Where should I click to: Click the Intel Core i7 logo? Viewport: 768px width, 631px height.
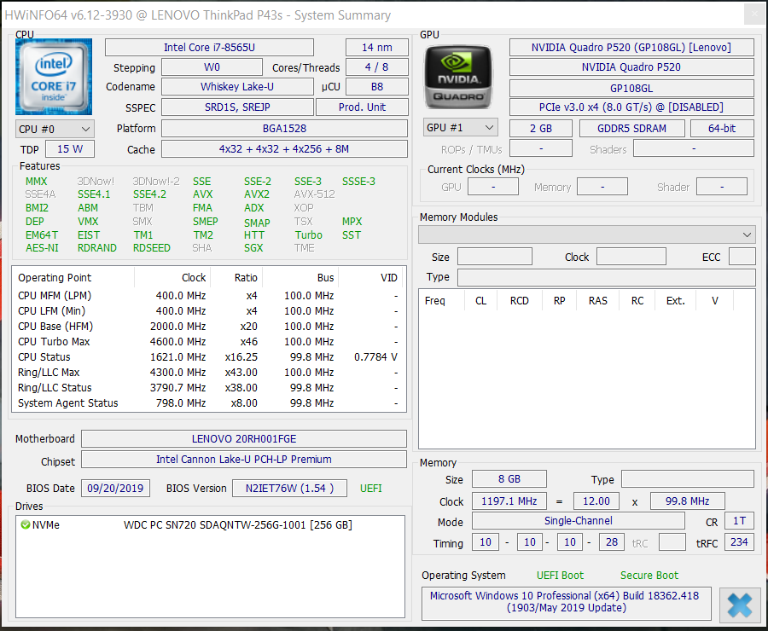tap(54, 77)
